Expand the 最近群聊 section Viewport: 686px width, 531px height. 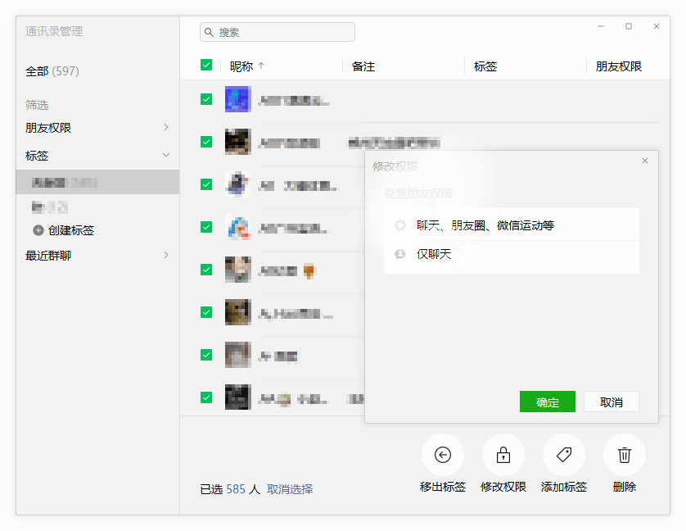166,255
